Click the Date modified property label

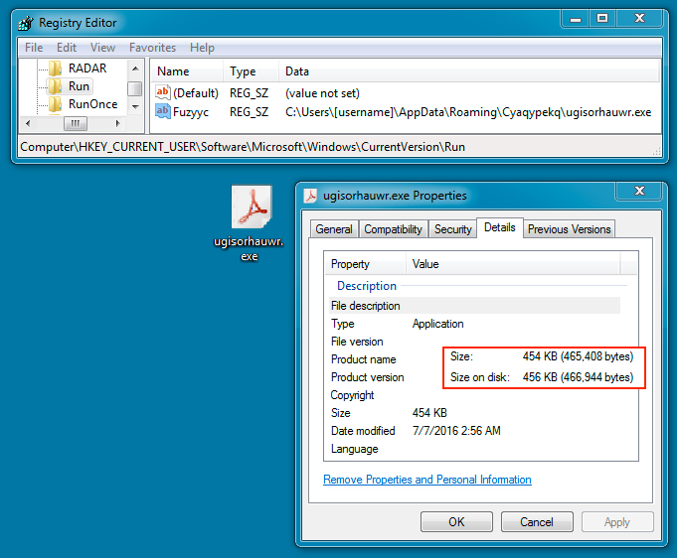tap(363, 430)
